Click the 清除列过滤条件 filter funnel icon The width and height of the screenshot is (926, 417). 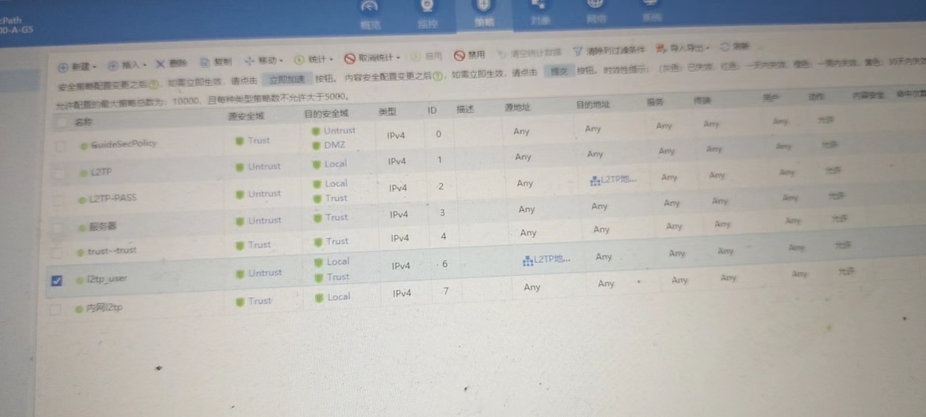click(x=577, y=51)
